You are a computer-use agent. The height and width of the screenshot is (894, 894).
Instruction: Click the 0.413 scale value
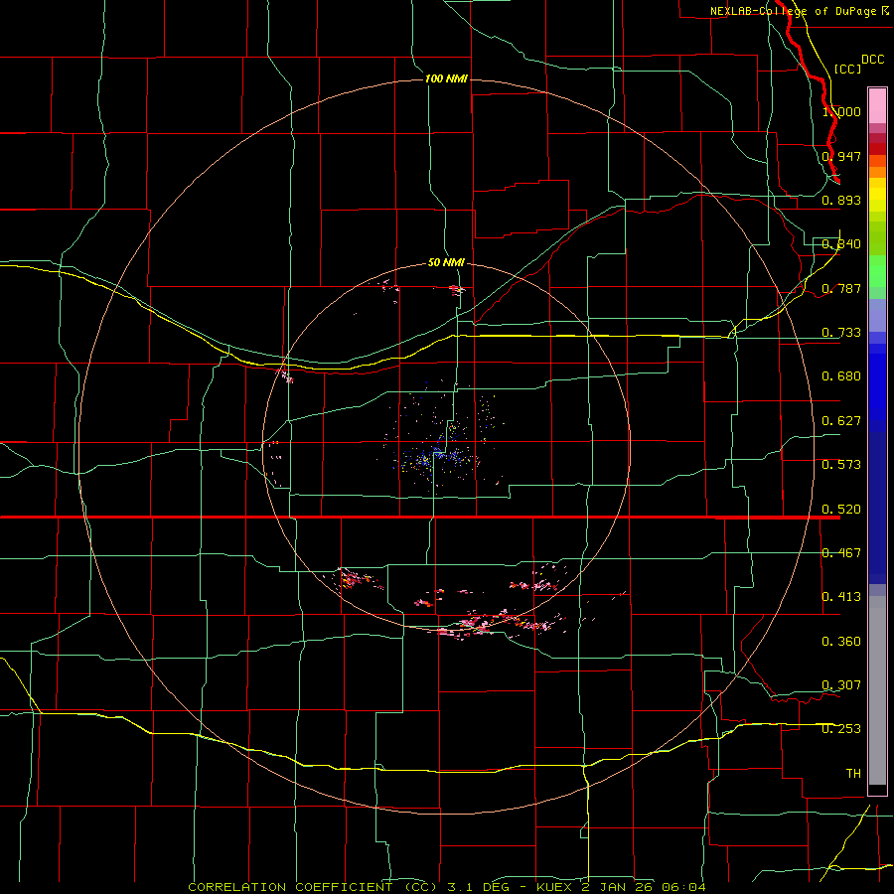point(841,597)
